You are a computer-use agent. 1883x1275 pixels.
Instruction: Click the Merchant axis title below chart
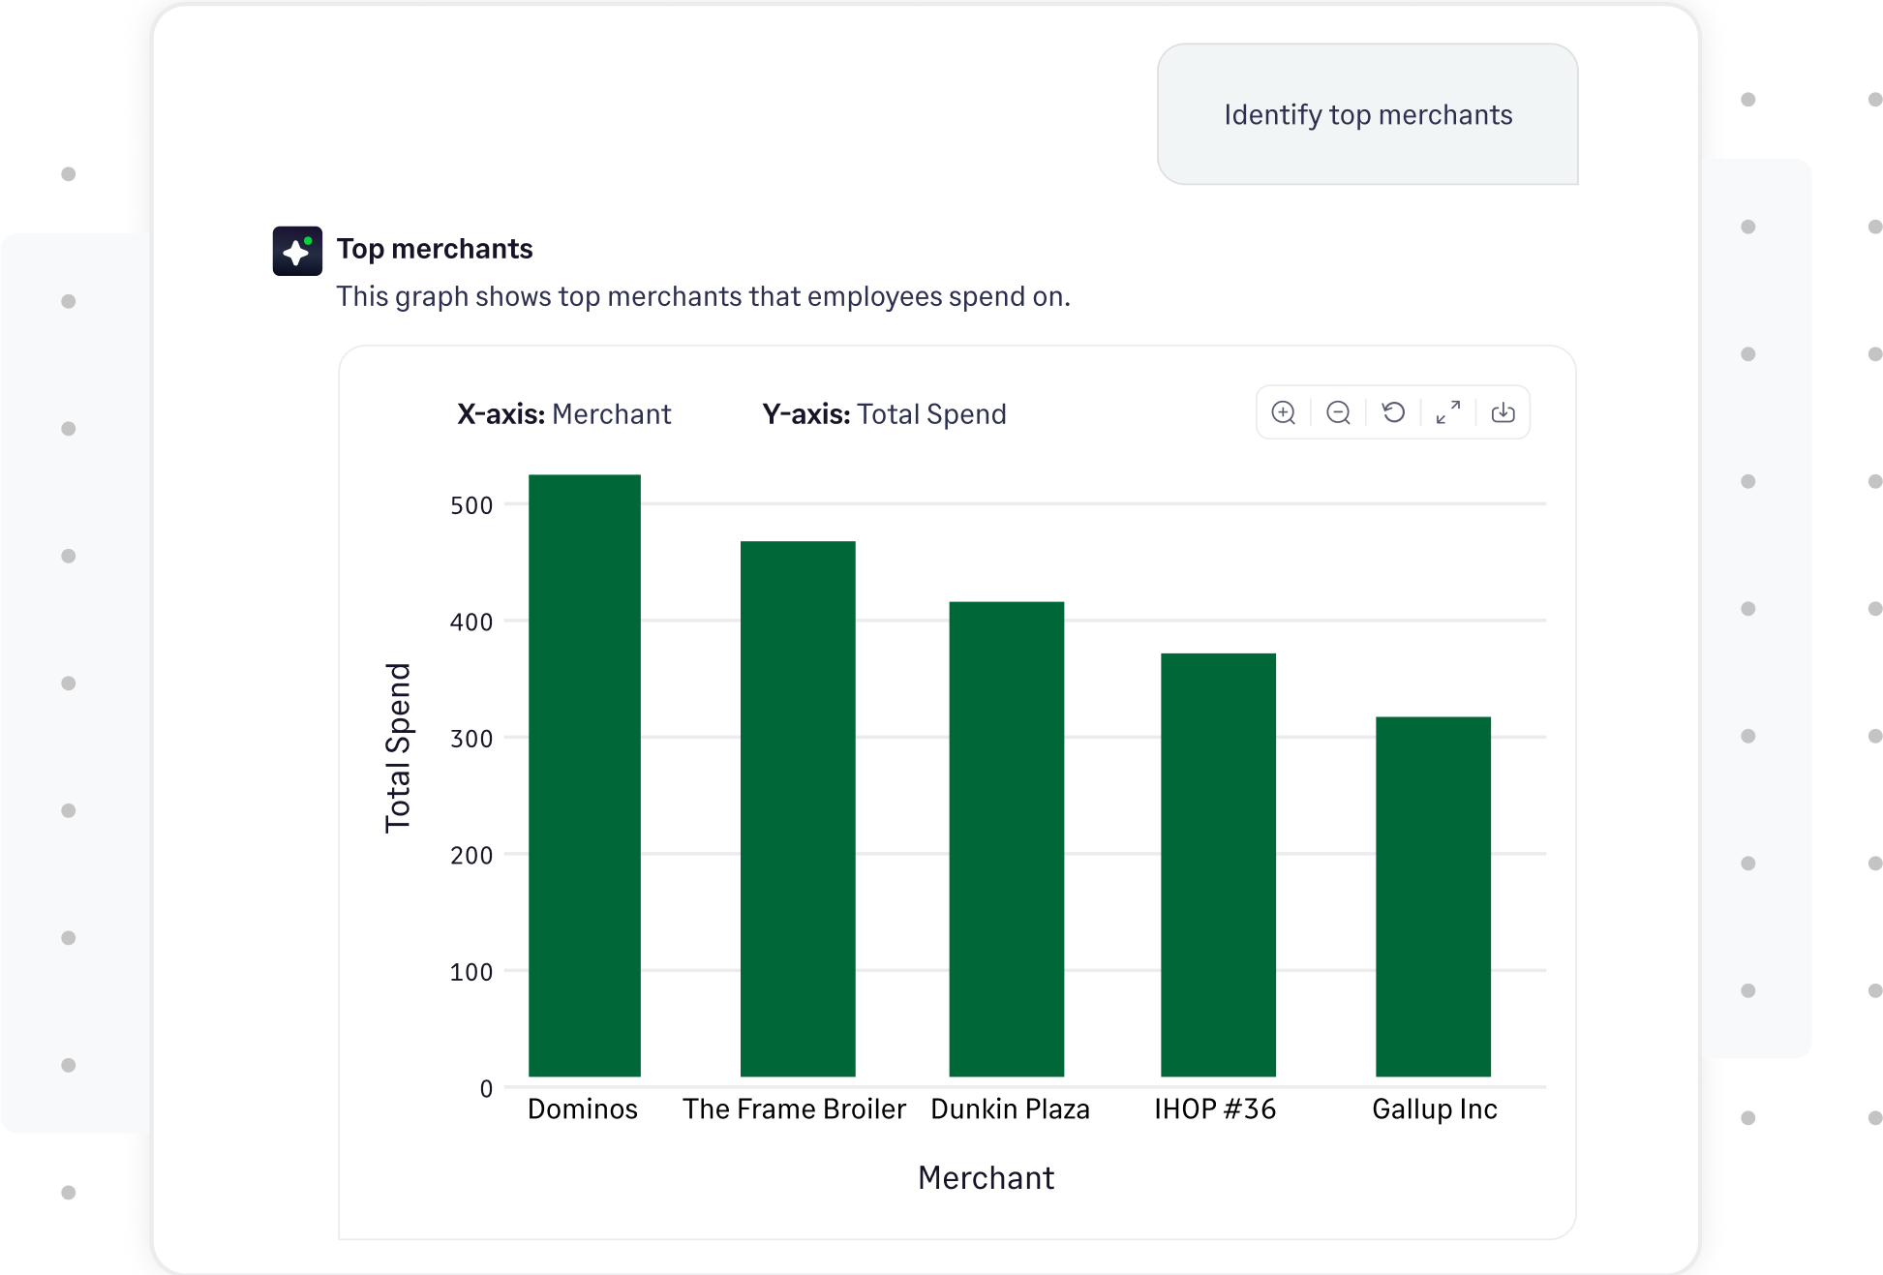point(986,1177)
